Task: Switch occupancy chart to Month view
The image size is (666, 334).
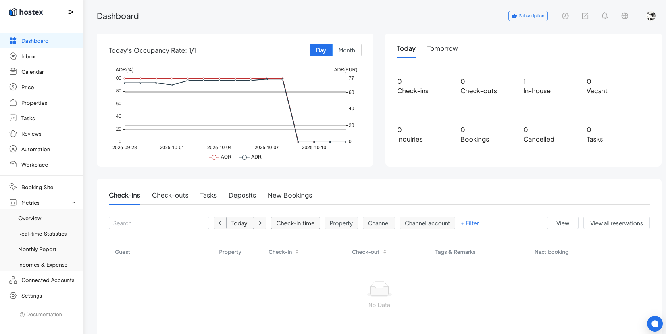Action: (x=346, y=50)
